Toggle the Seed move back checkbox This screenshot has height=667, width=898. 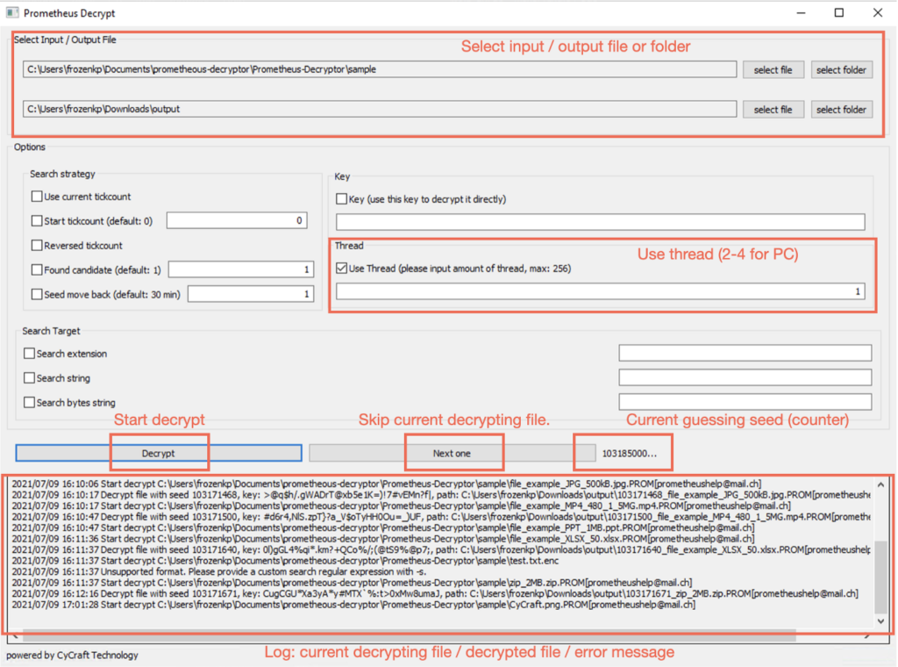37,295
